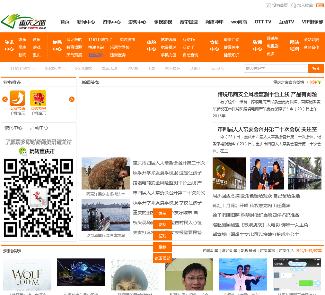
Task: Jump to 推荐 section via floating menu
Action: point(162,247)
